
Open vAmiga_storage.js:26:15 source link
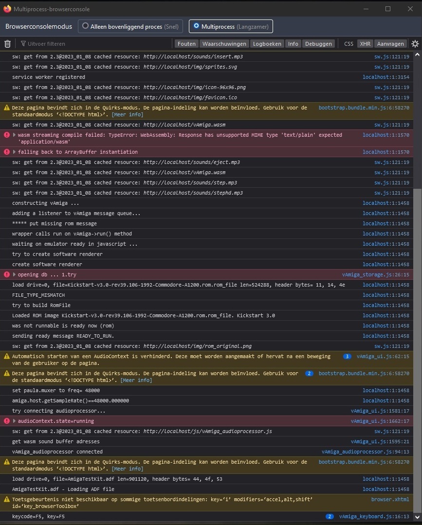pyautogui.click(x=375, y=274)
